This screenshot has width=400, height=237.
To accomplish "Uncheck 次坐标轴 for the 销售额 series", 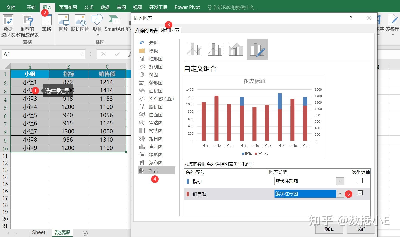I will pos(360,193).
